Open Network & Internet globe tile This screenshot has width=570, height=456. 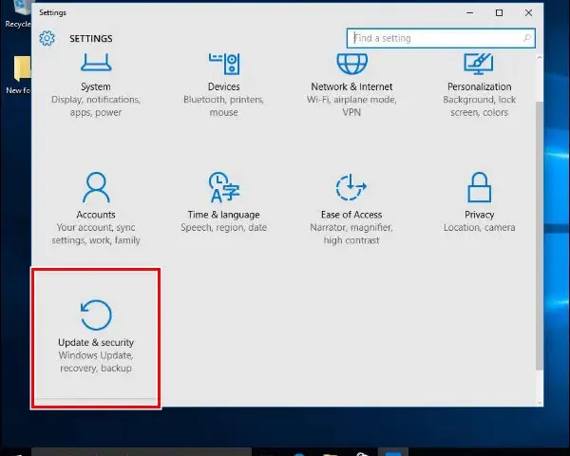(351, 85)
